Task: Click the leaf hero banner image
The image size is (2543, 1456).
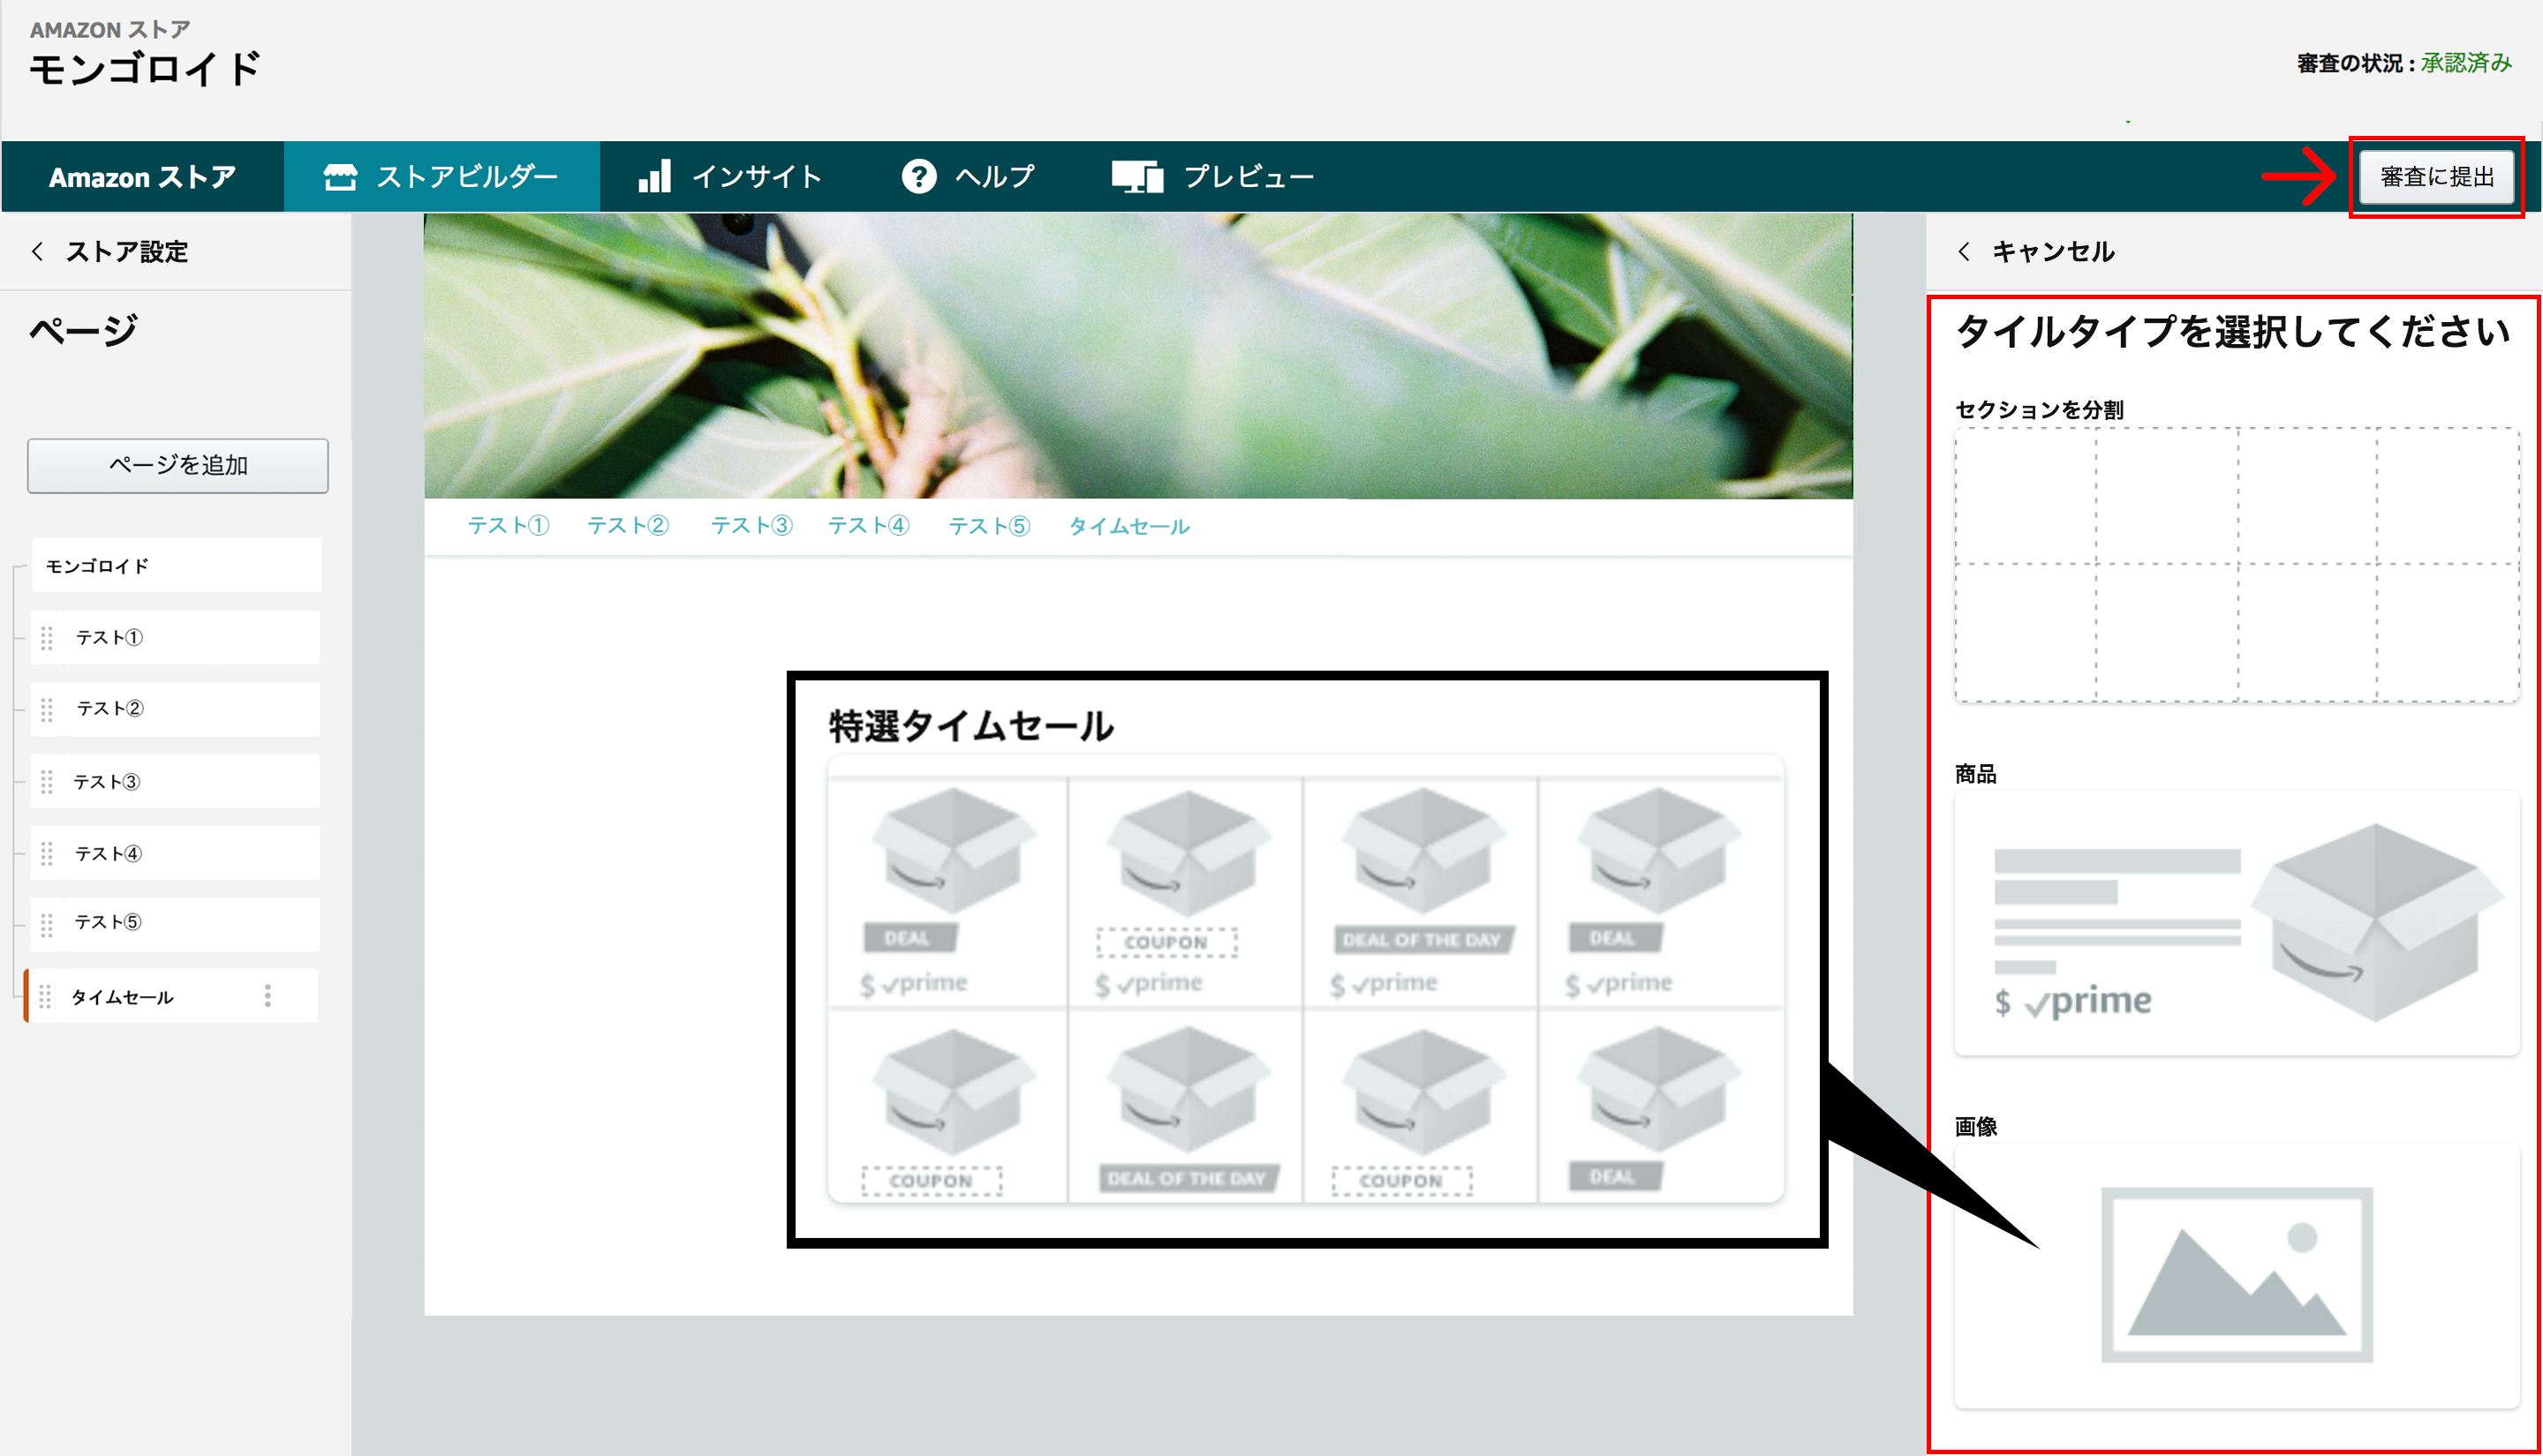Action: (1137, 356)
